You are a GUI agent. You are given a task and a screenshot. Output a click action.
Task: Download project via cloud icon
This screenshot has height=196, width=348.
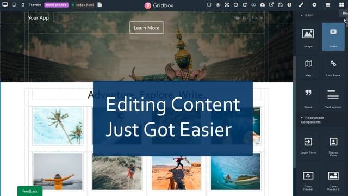(x=263, y=5)
